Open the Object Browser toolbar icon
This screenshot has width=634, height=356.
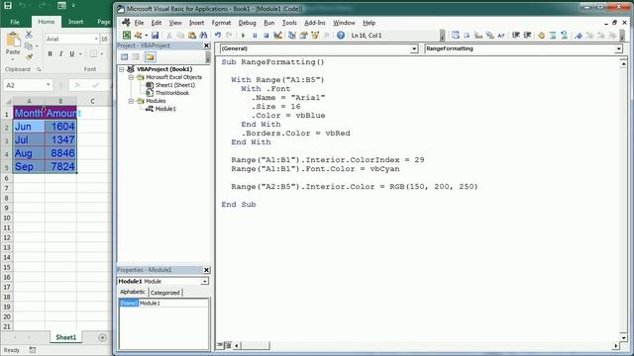click(x=315, y=36)
